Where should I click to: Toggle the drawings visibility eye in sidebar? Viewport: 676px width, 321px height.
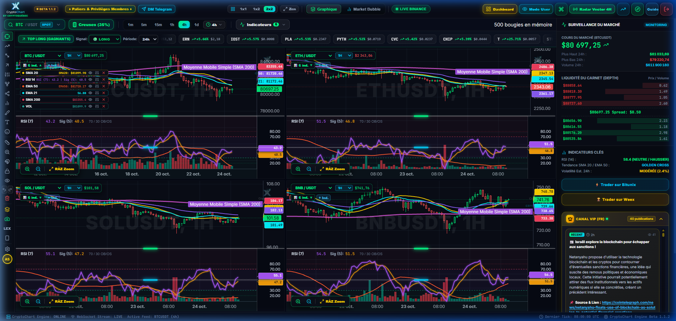pyautogui.click(x=7, y=180)
